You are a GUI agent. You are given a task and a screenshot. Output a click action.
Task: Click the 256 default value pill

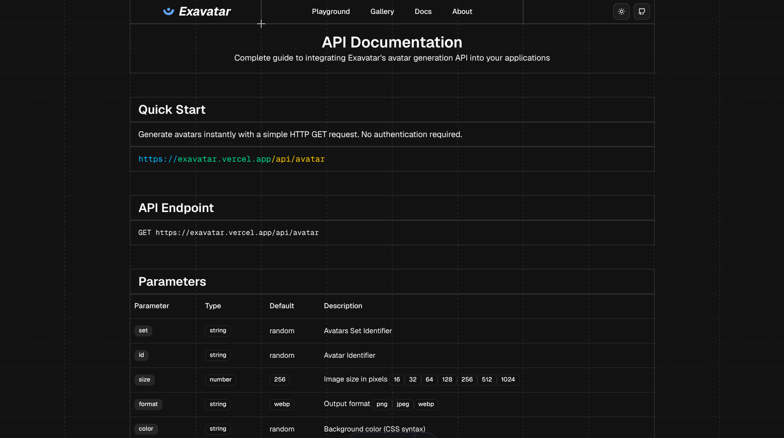(280, 380)
